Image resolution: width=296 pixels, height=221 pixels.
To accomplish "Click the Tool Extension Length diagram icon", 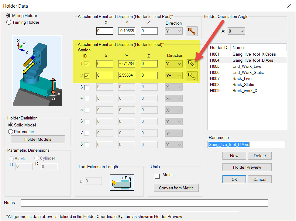I will pos(122,183).
